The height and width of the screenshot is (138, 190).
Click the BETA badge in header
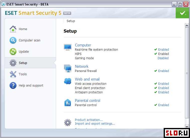(x=67, y=13)
